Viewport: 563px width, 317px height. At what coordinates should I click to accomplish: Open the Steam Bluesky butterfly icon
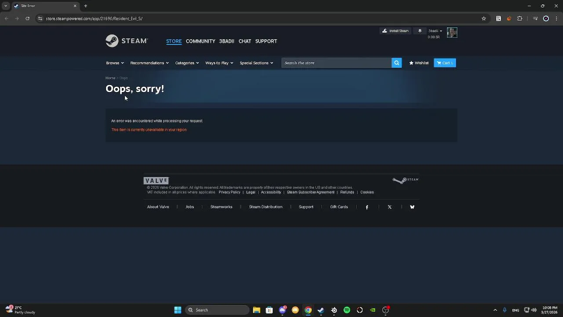click(x=412, y=207)
